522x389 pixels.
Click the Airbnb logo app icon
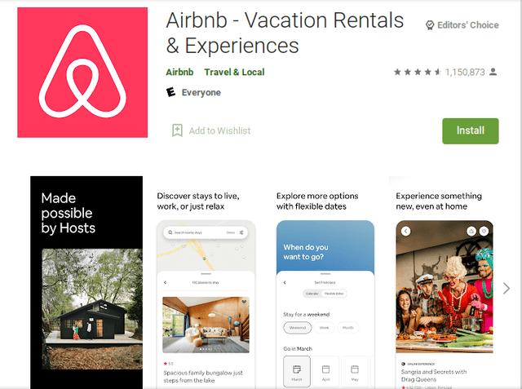pos(82,73)
